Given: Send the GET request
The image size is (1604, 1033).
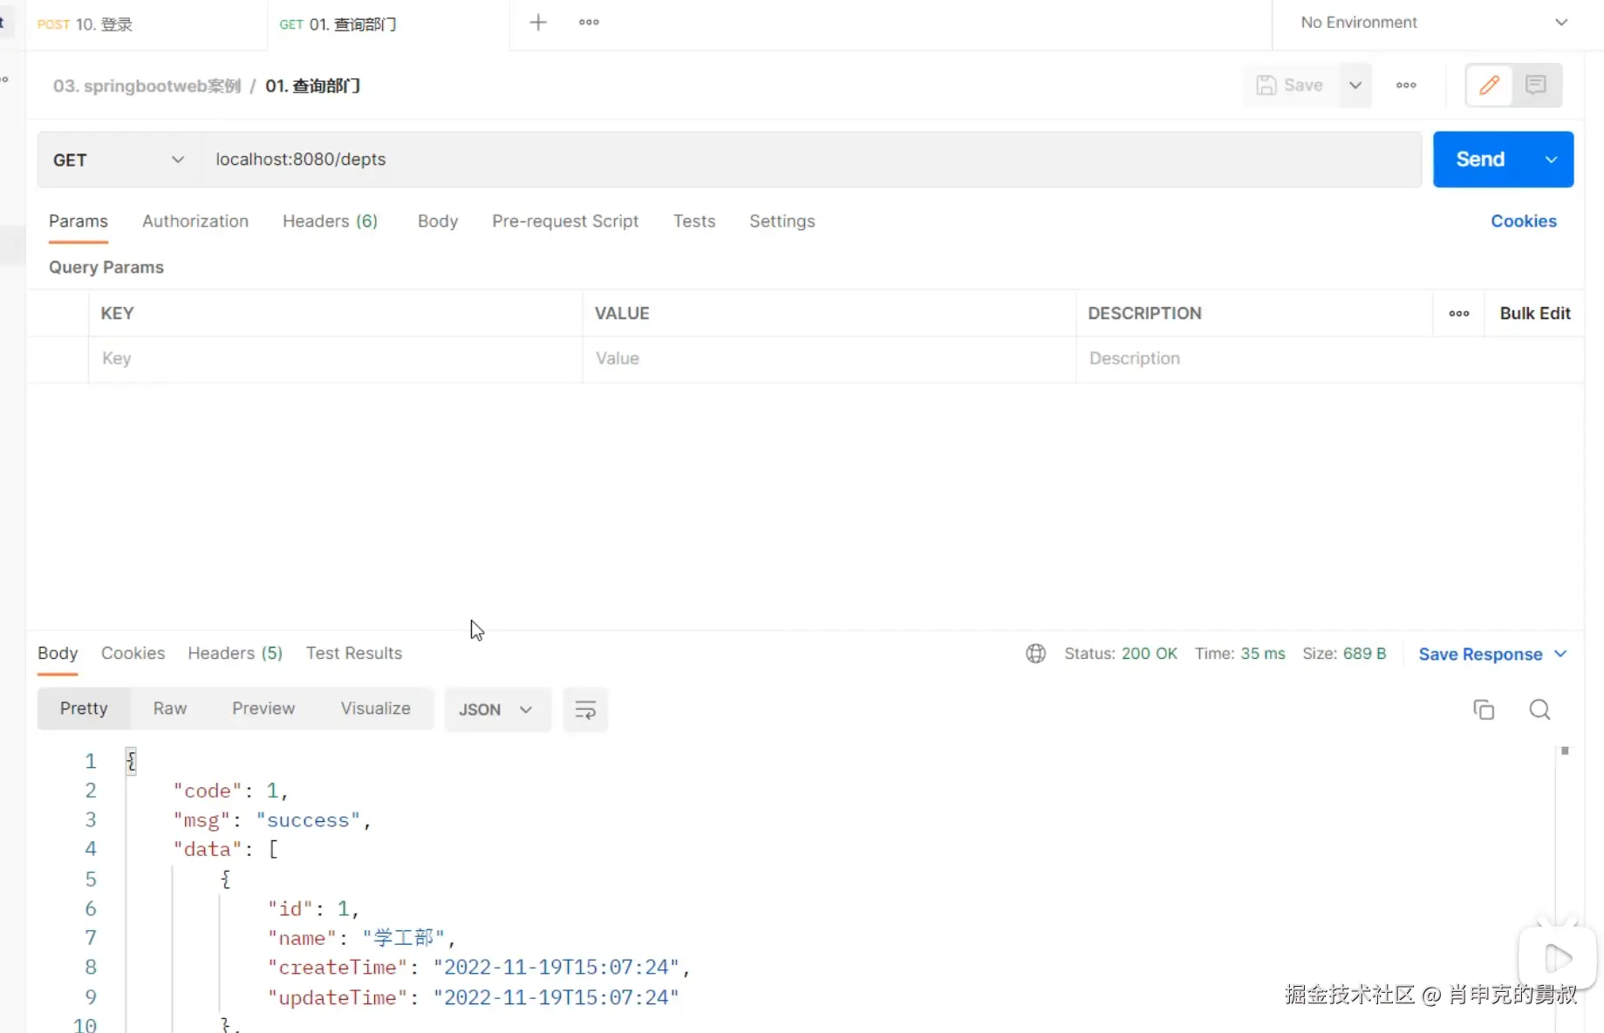Looking at the screenshot, I should coord(1479,160).
